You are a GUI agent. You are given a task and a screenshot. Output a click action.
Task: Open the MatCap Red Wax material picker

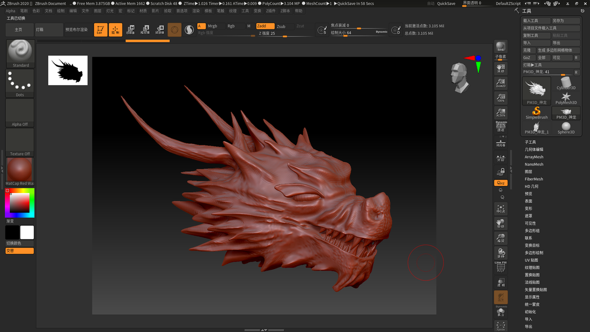[x=20, y=170]
